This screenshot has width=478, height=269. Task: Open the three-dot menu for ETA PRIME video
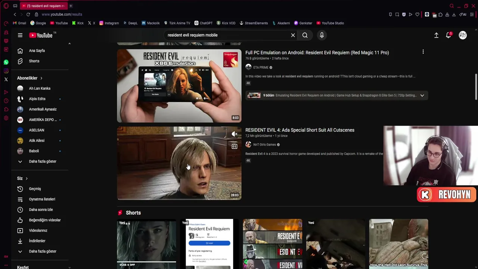tap(423, 52)
